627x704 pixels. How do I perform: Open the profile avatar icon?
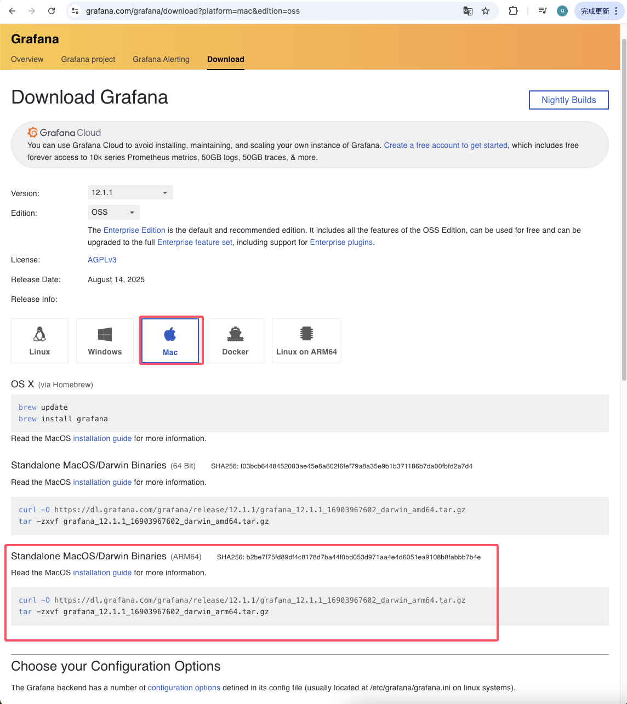tap(562, 11)
